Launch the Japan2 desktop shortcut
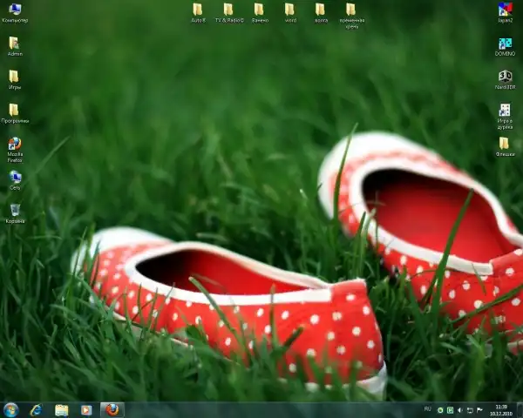The width and height of the screenshot is (523, 418). coord(505,10)
